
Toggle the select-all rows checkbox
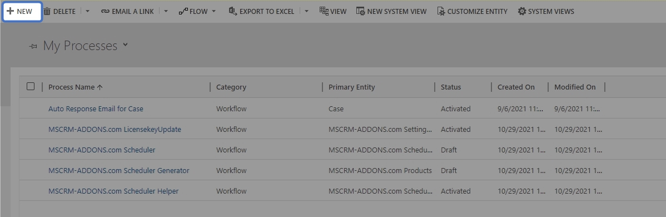[31, 86]
